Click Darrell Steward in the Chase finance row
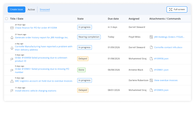The width and height of the screenshot is (195, 118). click(x=137, y=27)
